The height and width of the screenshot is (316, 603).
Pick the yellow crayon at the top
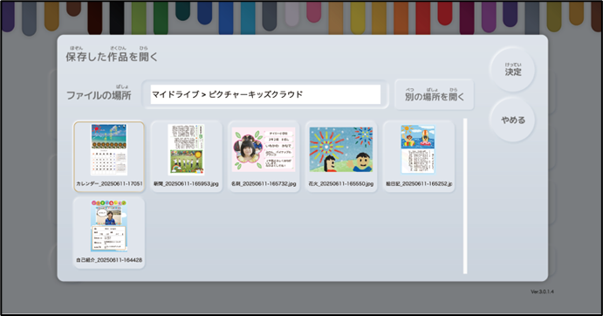pyautogui.click(x=358, y=17)
